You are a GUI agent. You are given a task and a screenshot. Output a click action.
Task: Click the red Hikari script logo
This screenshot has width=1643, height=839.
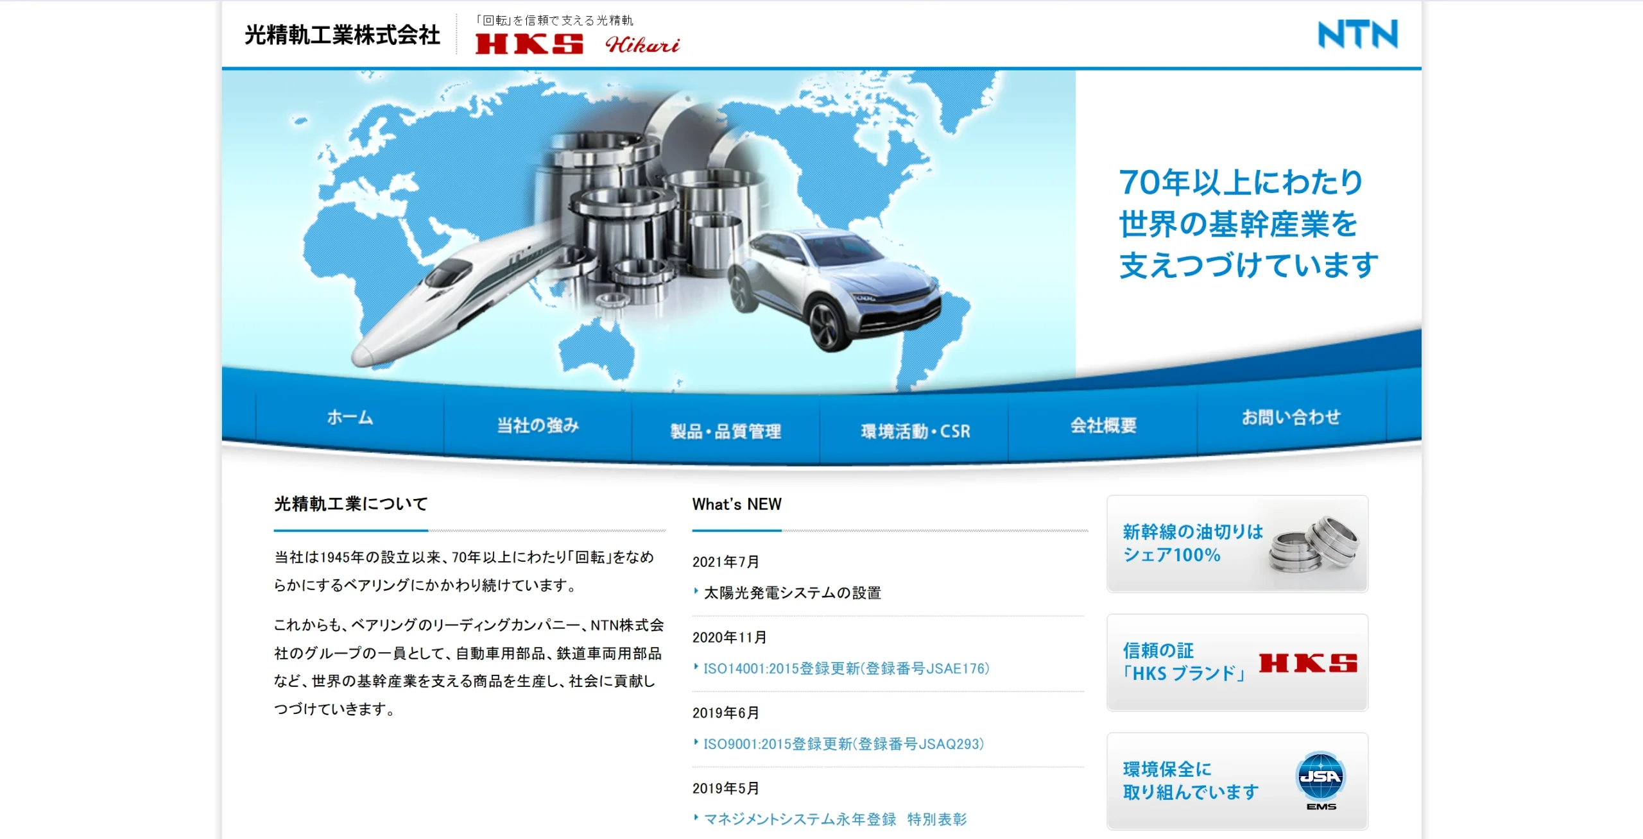click(x=642, y=44)
